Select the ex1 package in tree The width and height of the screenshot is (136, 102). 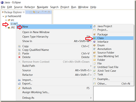[14, 24]
